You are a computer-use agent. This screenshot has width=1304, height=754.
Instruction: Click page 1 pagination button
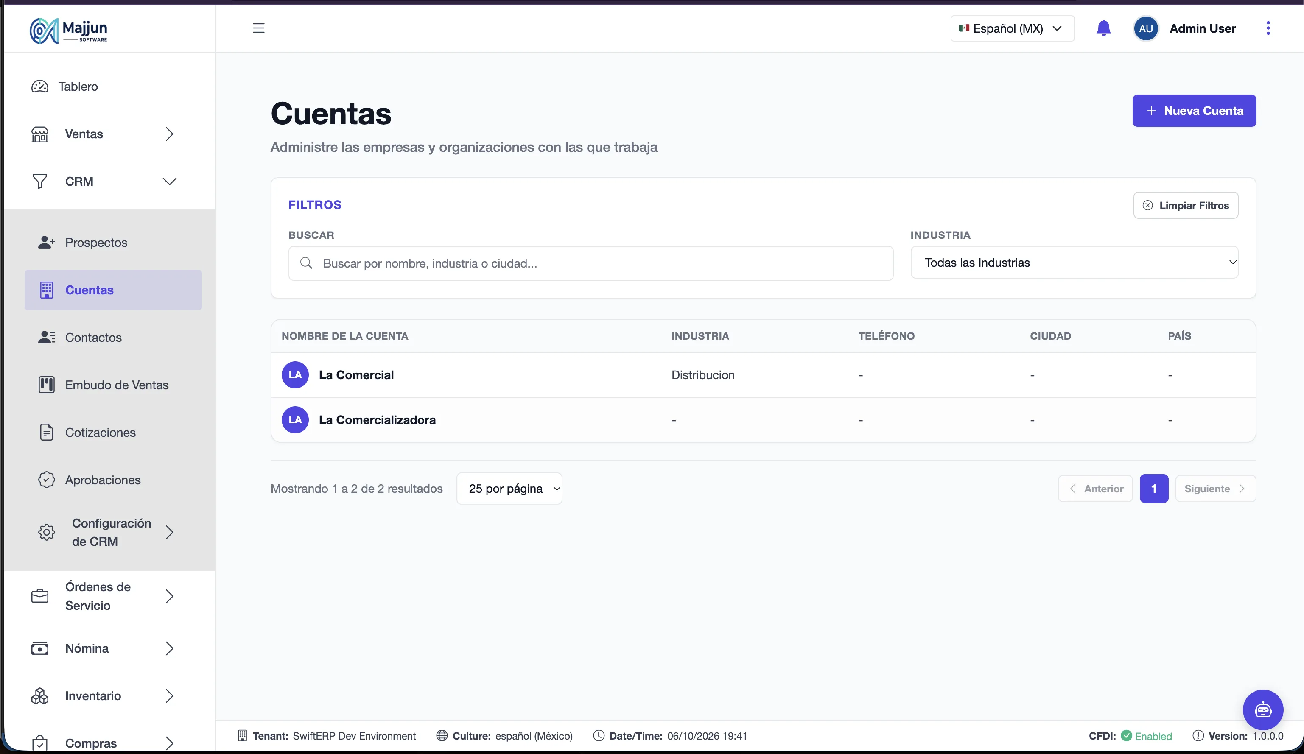tap(1153, 489)
